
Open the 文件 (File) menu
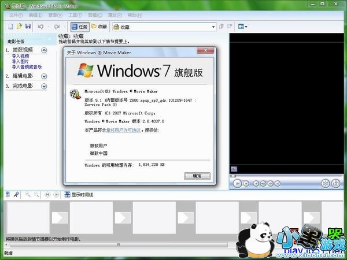tap(16, 15)
